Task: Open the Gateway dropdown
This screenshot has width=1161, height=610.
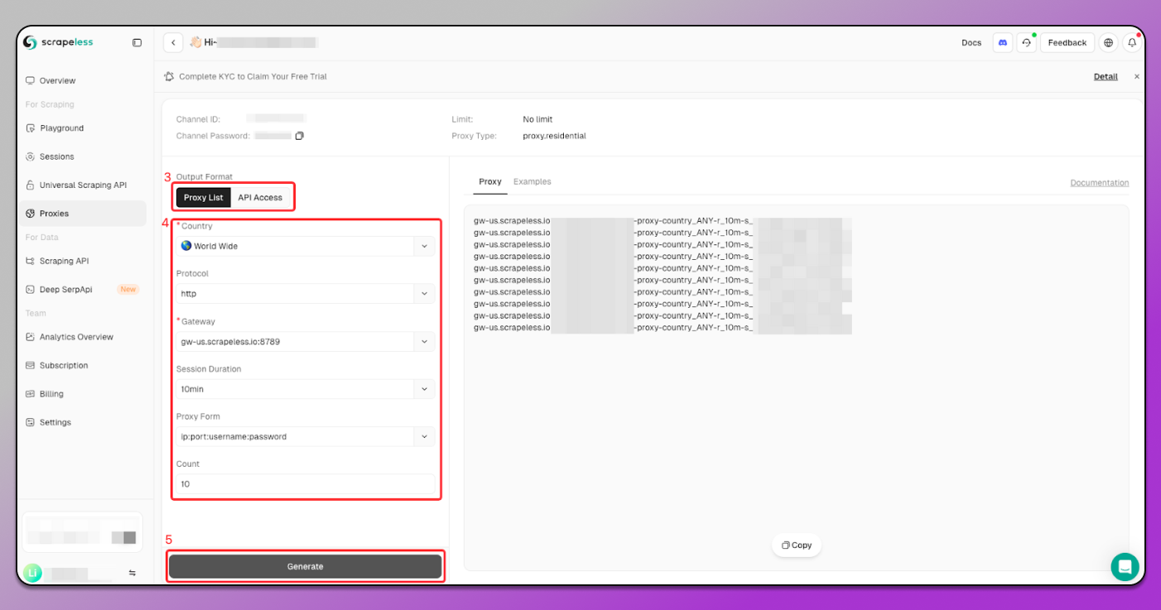Action: pos(306,341)
